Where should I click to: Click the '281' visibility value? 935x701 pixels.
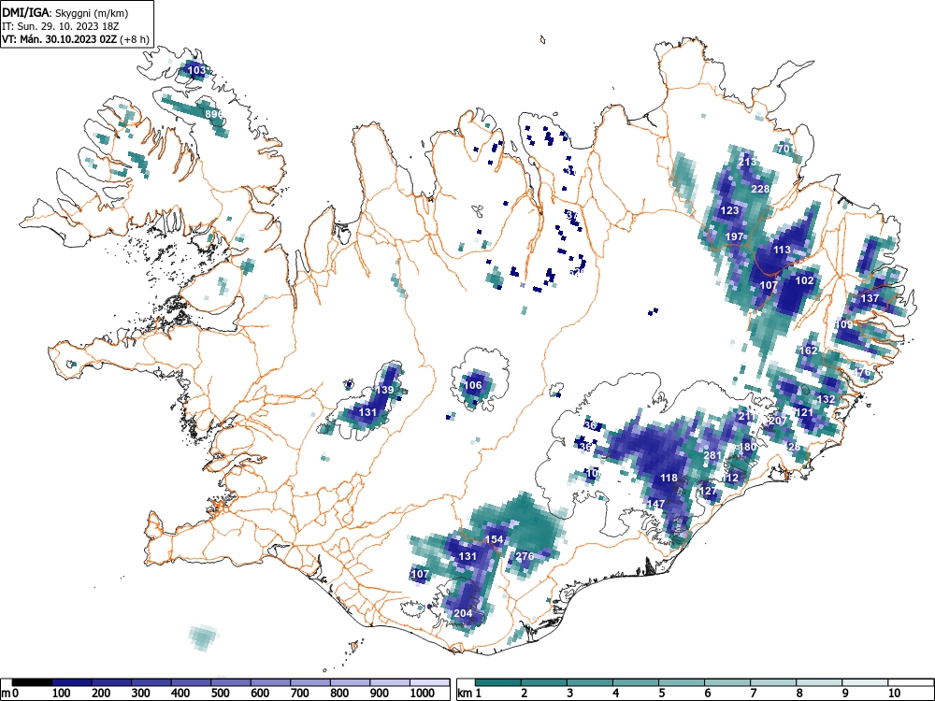pyautogui.click(x=712, y=455)
